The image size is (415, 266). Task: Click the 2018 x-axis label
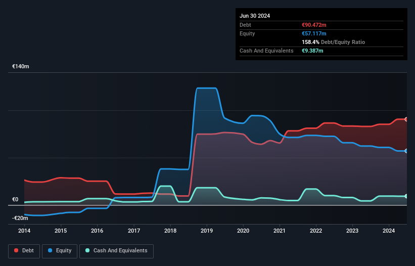[170, 231]
